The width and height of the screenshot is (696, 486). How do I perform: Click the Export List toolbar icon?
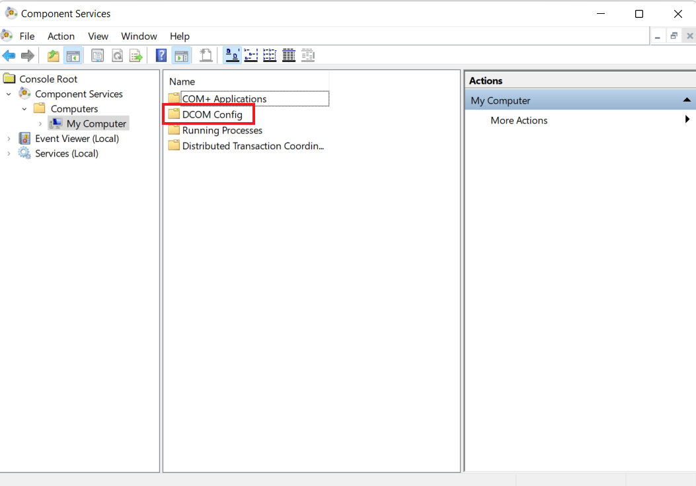[x=135, y=55]
